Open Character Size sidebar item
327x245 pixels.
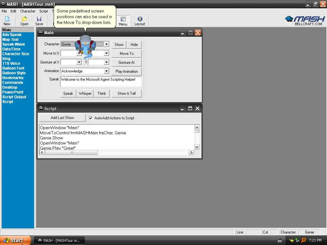16,54
